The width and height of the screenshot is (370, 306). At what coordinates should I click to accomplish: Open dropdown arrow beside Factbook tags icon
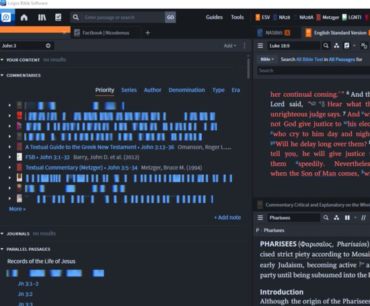click(x=354, y=46)
